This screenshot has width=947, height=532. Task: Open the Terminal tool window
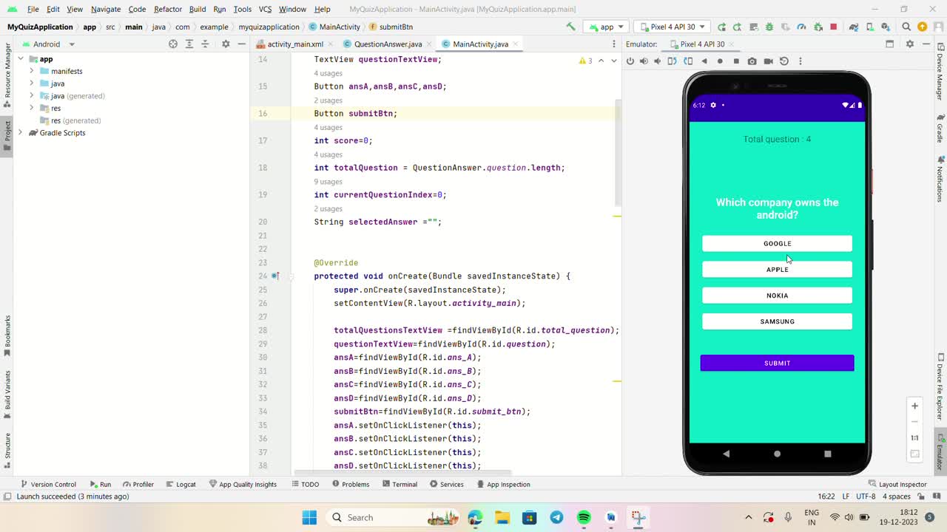pyautogui.click(x=400, y=485)
